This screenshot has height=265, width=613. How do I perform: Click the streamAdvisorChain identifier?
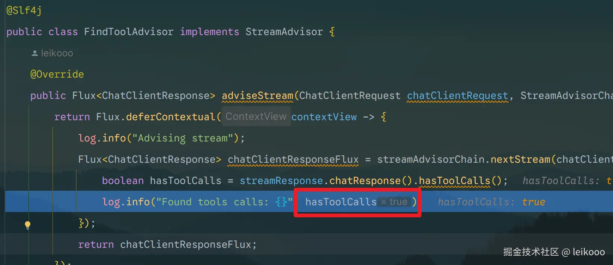431,159
